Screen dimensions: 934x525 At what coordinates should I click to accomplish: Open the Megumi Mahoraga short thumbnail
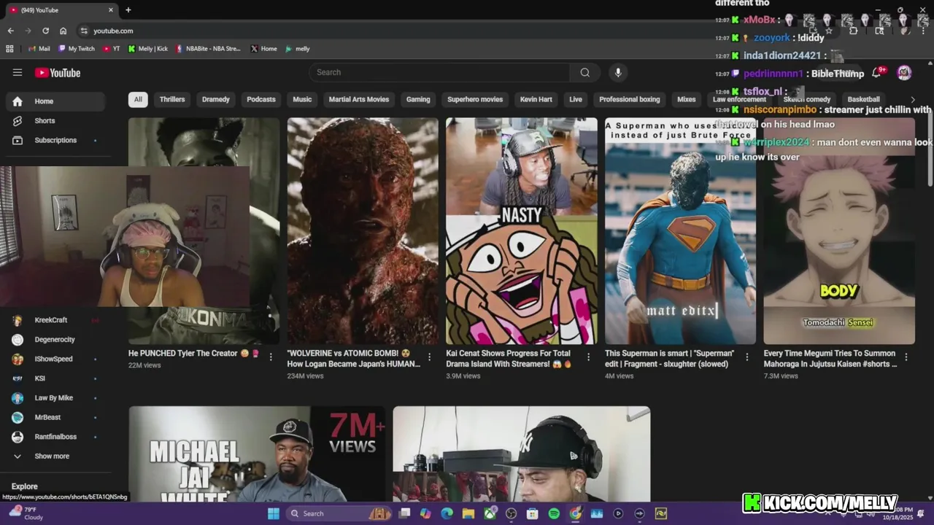coord(839,231)
